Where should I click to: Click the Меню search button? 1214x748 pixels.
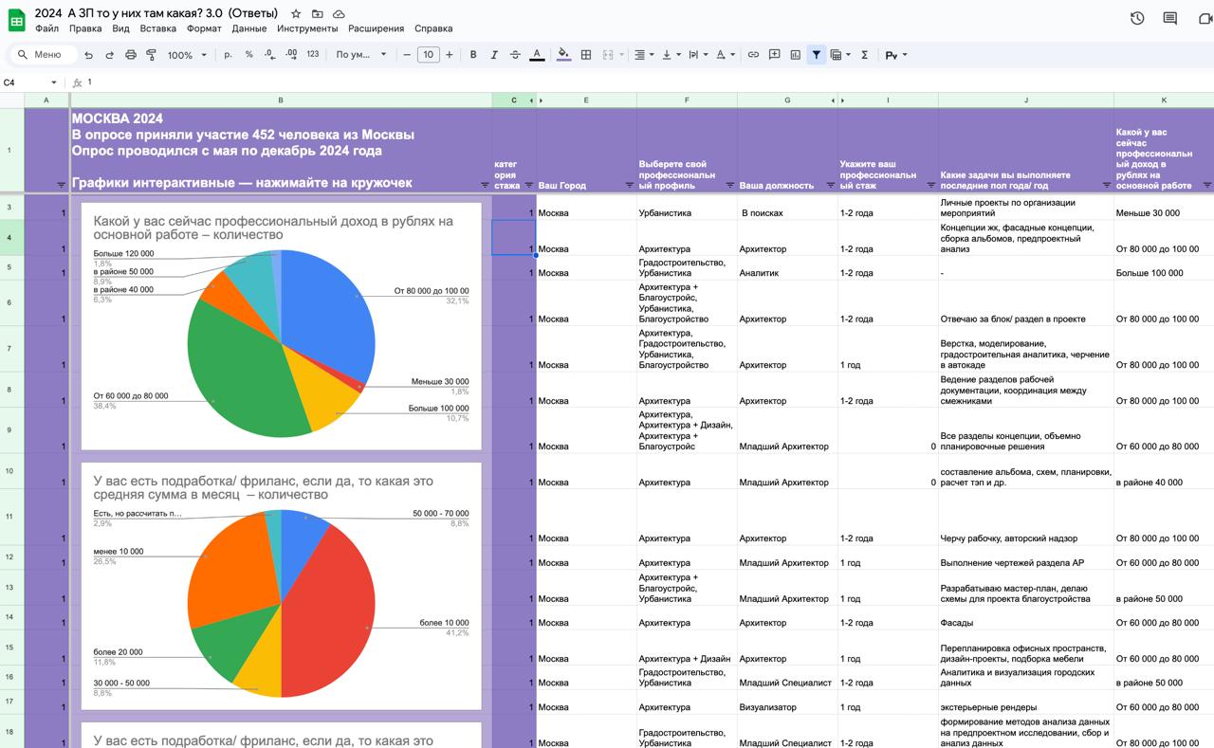coord(39,55)
